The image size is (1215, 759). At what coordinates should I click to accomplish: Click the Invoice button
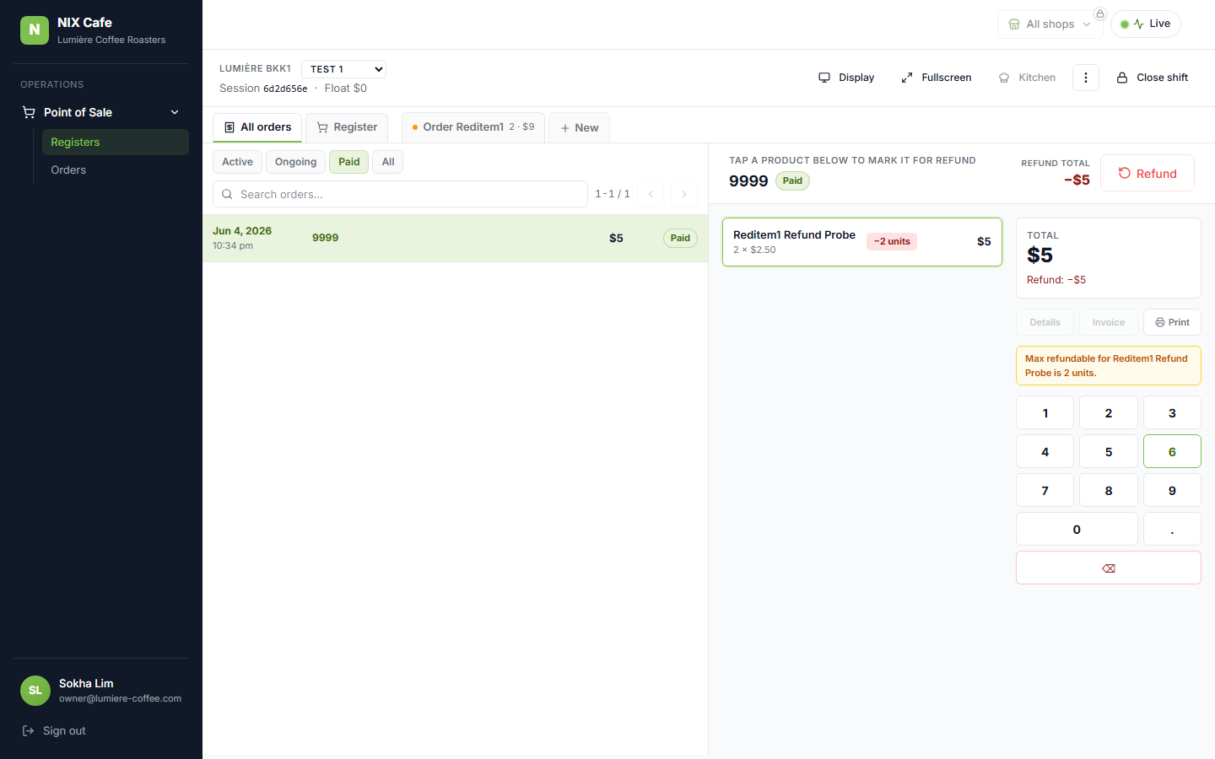1109,322
